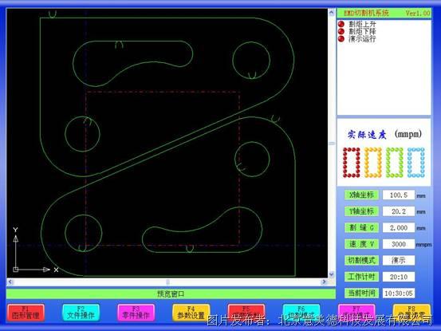Screen dimensions: 441x331
Task: Toggle the 割炬下降 torch-down red indicator
Action: (x=341, y=31)
